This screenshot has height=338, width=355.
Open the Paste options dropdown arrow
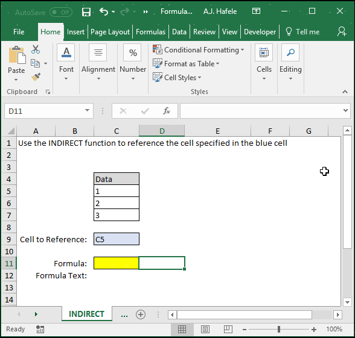[x=16, y=80]
